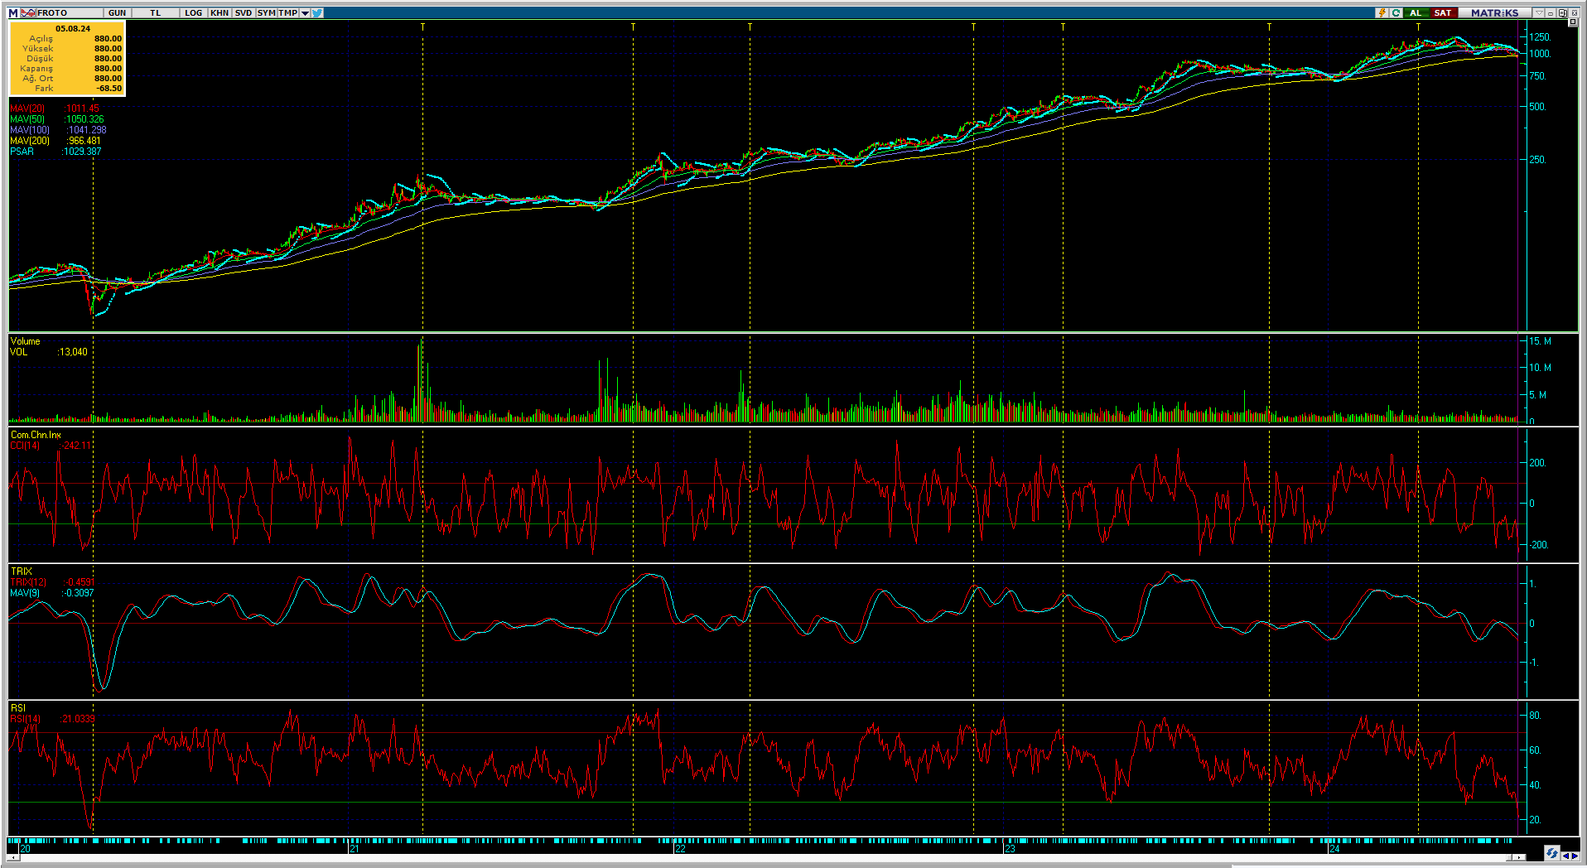Open the window menu dropdown arrow icon

(x=1539, y=12)
